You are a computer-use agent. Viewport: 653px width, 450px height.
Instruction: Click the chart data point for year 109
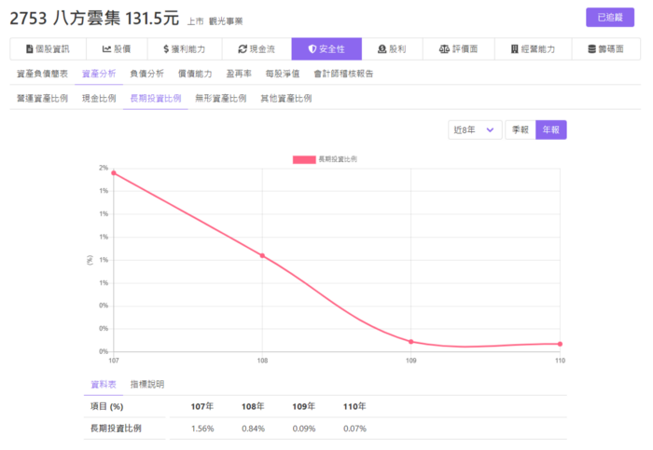point(411,342)
